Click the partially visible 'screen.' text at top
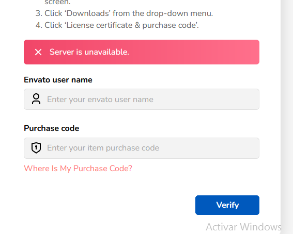The image size is (293, 234). click(x=57, y=3)
